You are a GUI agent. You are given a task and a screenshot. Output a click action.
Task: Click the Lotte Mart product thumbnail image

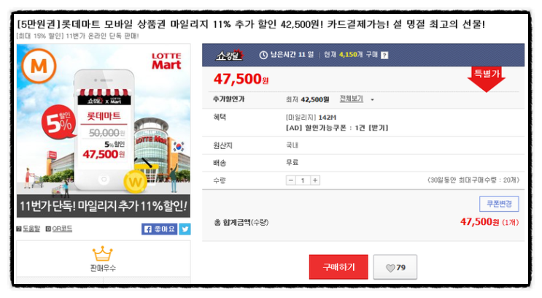click(x=104, y=131)
